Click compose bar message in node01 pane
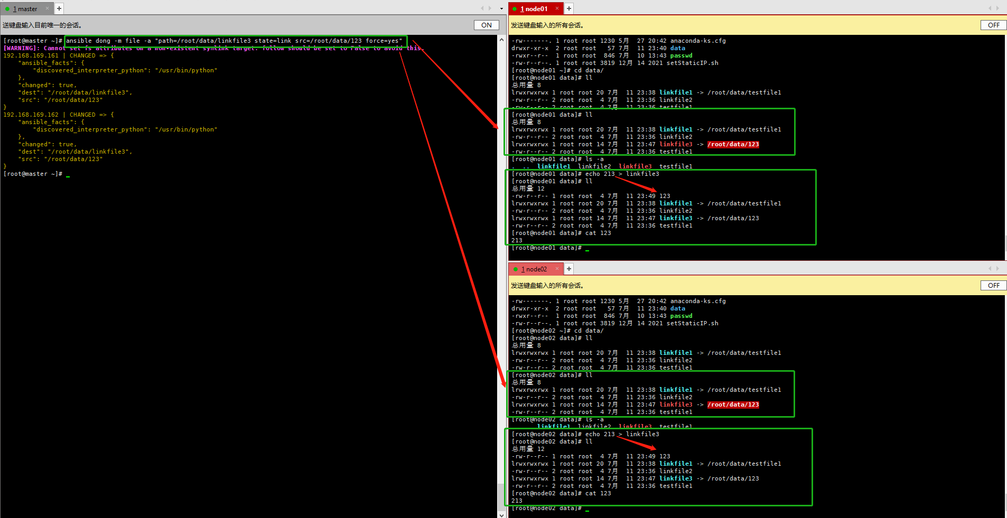The width and height of the screenshot is (1007, 518). point(547,25)
